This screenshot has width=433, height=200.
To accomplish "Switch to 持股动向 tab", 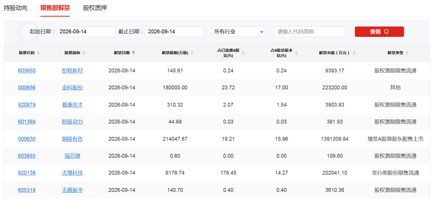I will [16, 8].
